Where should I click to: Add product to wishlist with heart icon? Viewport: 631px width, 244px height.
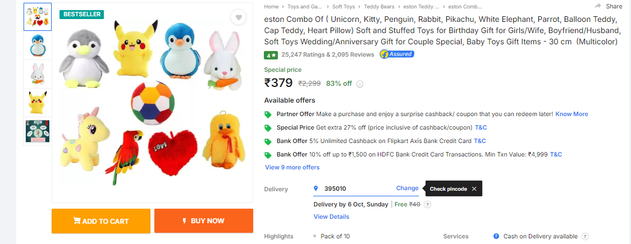coord(239,17)
